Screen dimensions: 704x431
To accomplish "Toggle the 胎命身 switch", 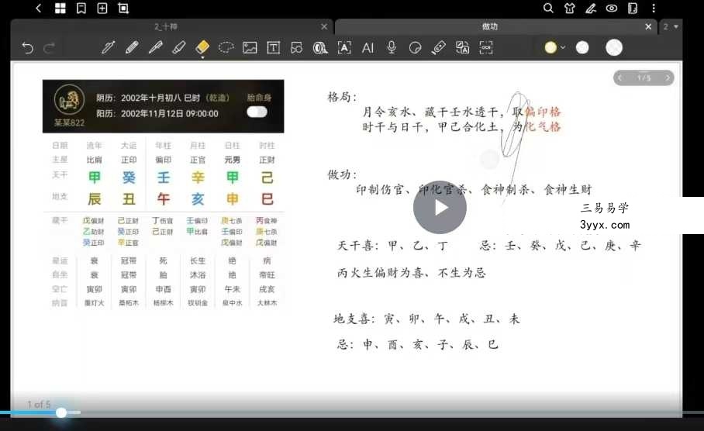I will point(257,112).
